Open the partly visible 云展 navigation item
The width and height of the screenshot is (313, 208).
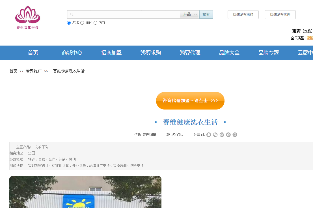(305, 53)
